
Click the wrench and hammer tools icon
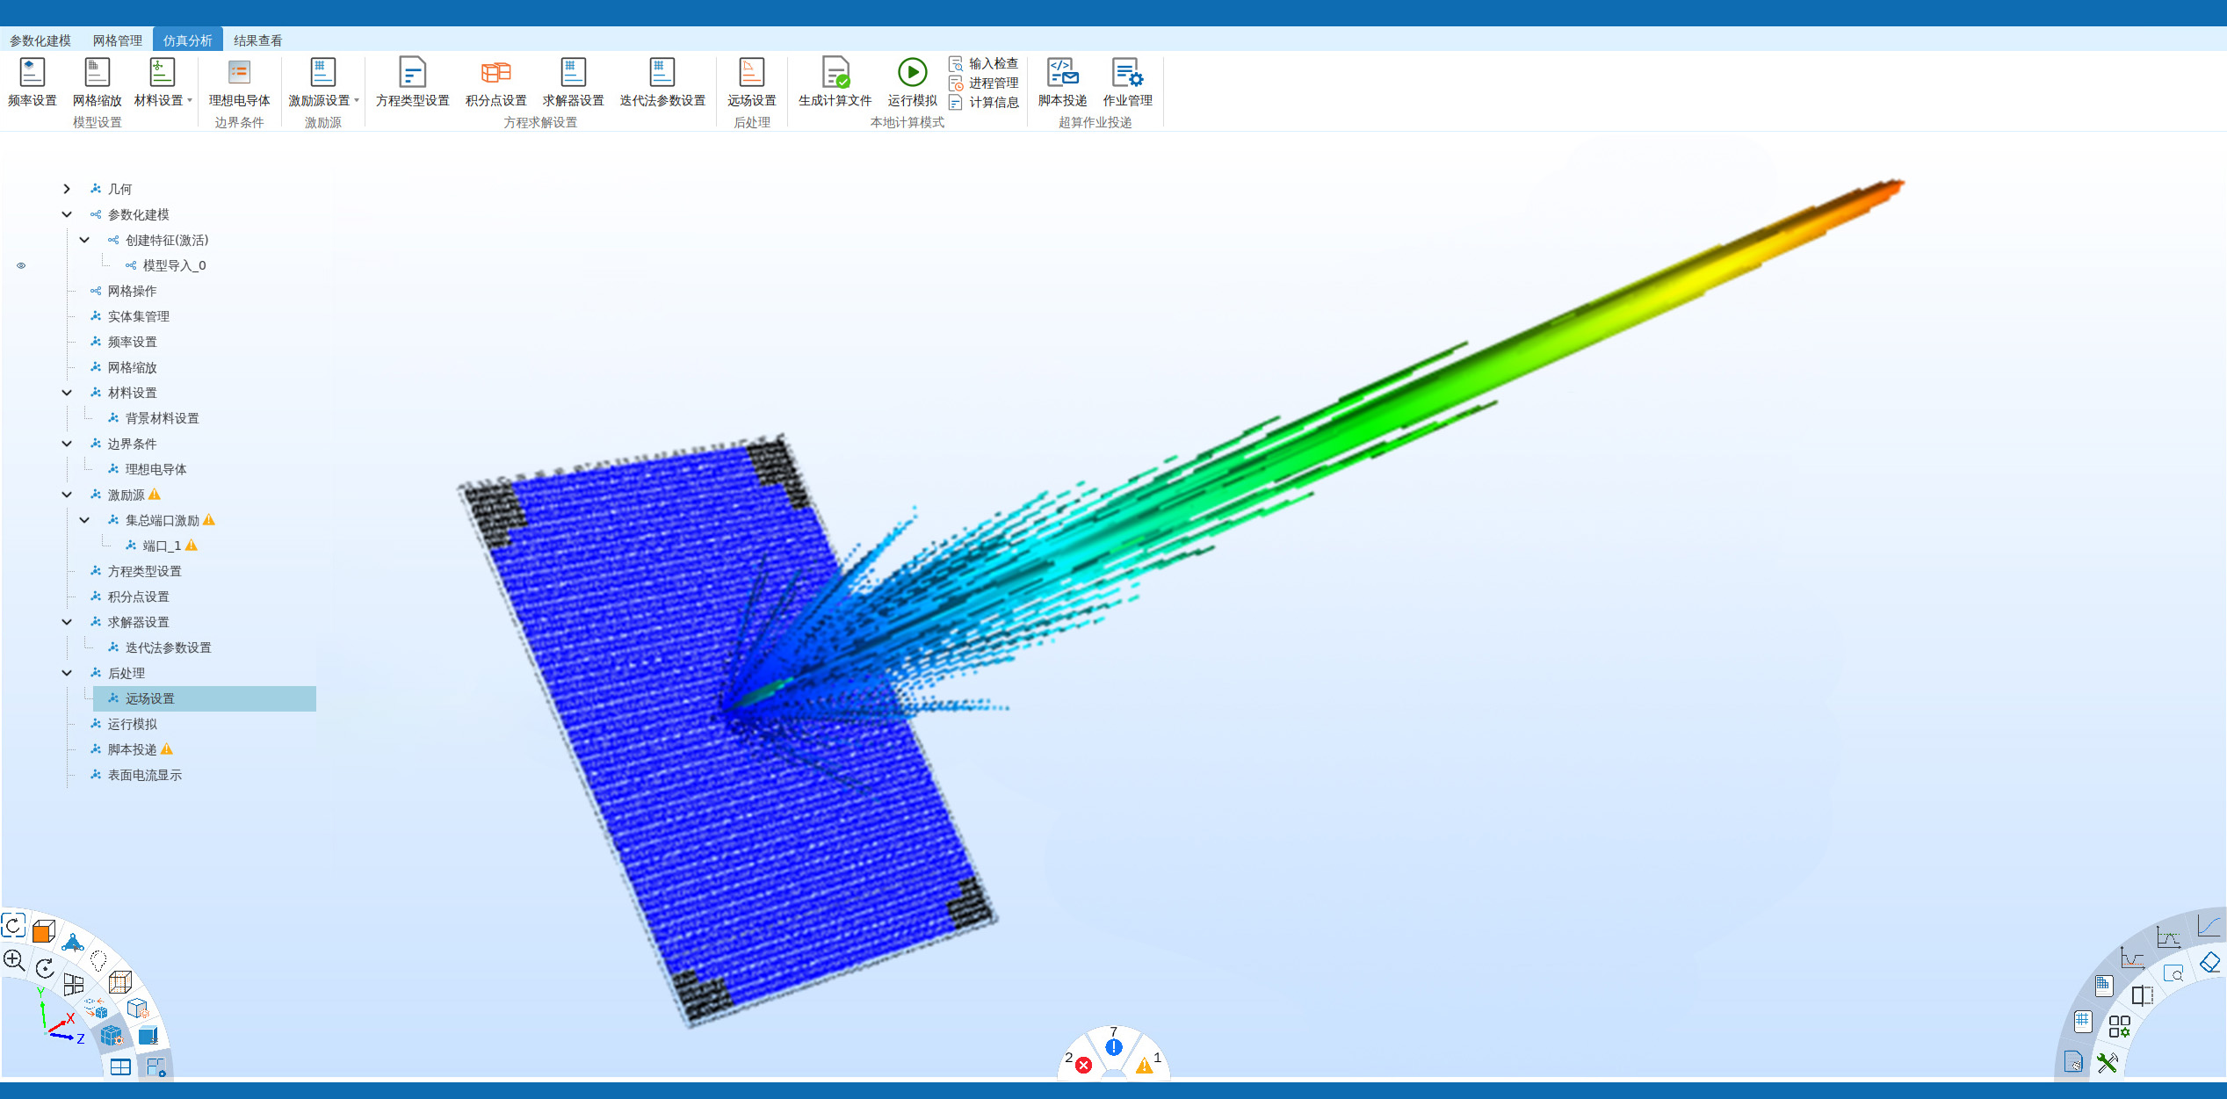point(2107,1063)
